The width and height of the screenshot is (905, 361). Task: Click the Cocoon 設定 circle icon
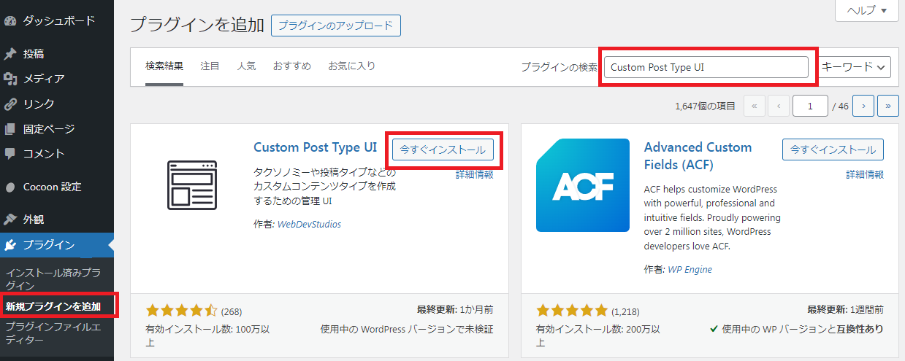(9, 187)
